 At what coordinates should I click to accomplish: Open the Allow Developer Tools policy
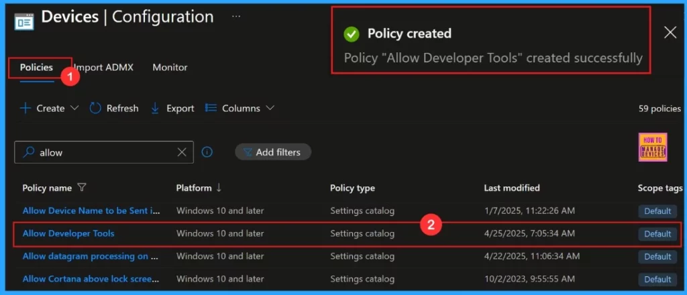(68, 233)
